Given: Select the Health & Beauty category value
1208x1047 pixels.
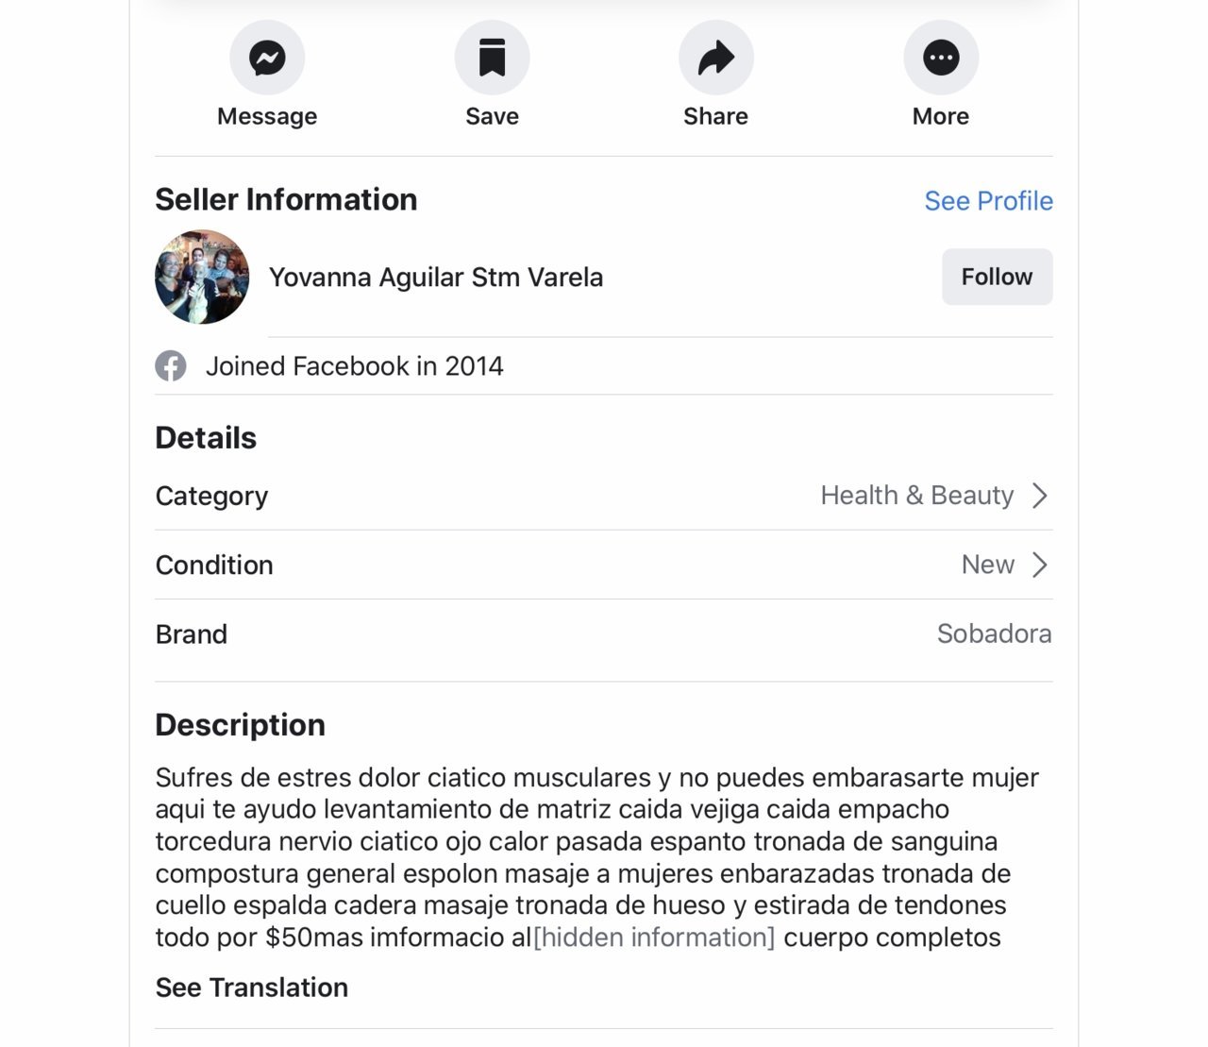Looking at the screenshot, I should [916, 496].
